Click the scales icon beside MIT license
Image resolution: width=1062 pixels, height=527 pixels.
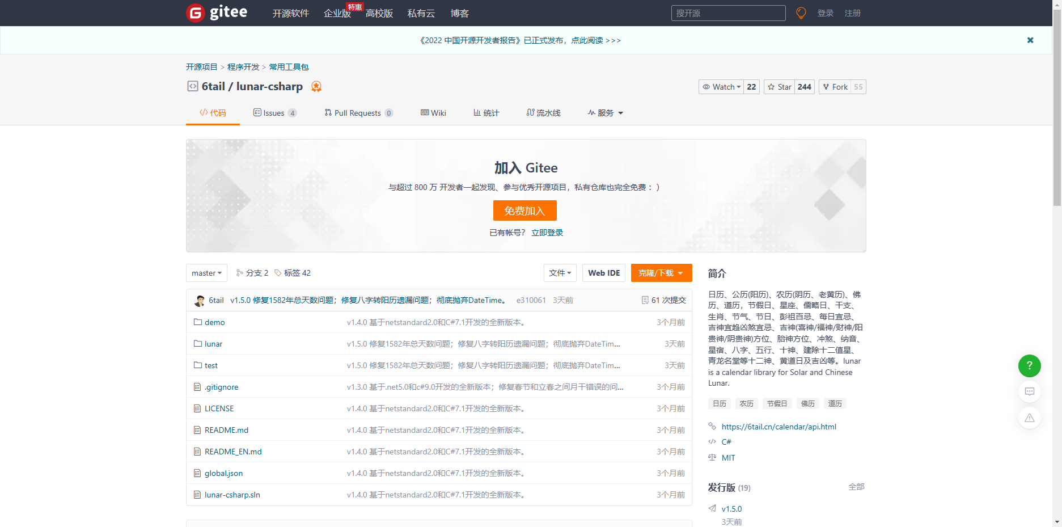pos(712,457)
